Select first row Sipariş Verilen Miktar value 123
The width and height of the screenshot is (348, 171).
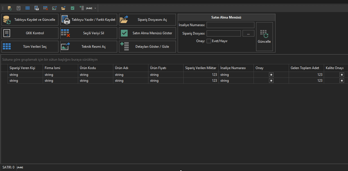pos(214,75)
